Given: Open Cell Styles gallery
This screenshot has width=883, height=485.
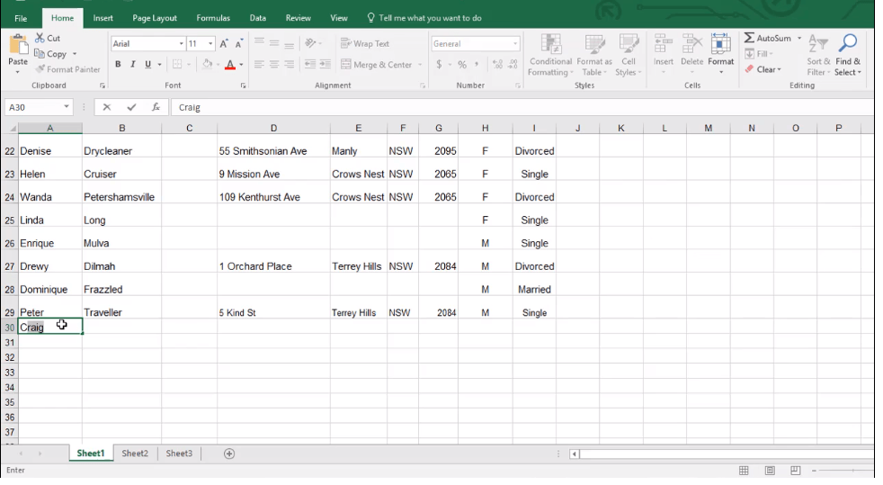Looking at the screenshot, I should [628, 55].
